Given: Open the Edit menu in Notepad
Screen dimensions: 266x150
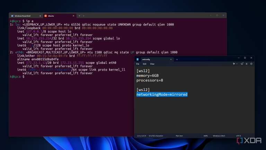Looking at the screenshot, I should pyautogui.click(x=144, y=64).
